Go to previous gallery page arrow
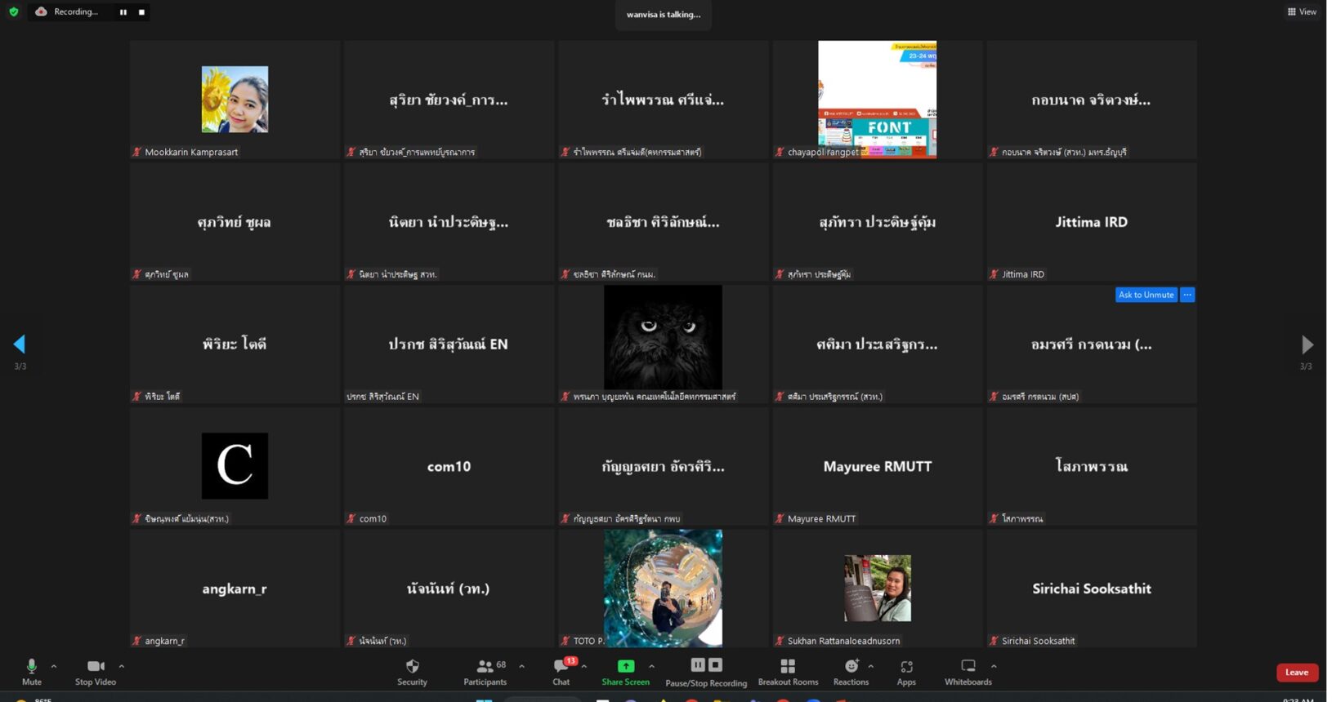This screenshot has height=702, width=1332. click(20, 344)
